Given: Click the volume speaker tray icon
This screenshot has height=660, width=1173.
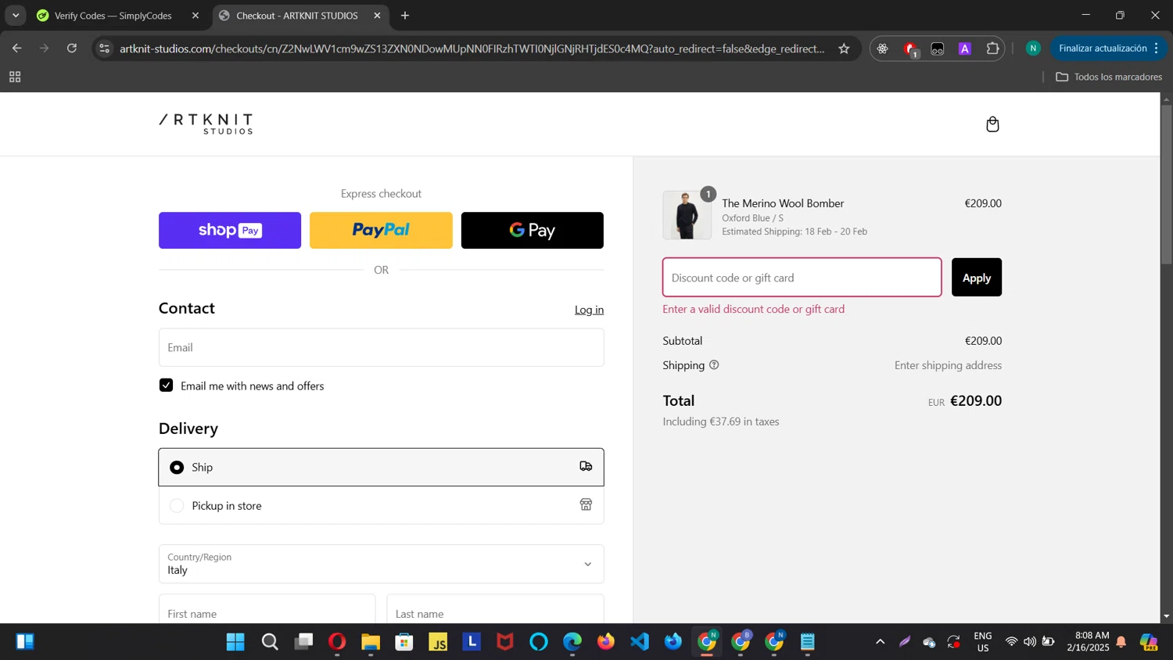Looking at the screenshot, I should 1029,642.
